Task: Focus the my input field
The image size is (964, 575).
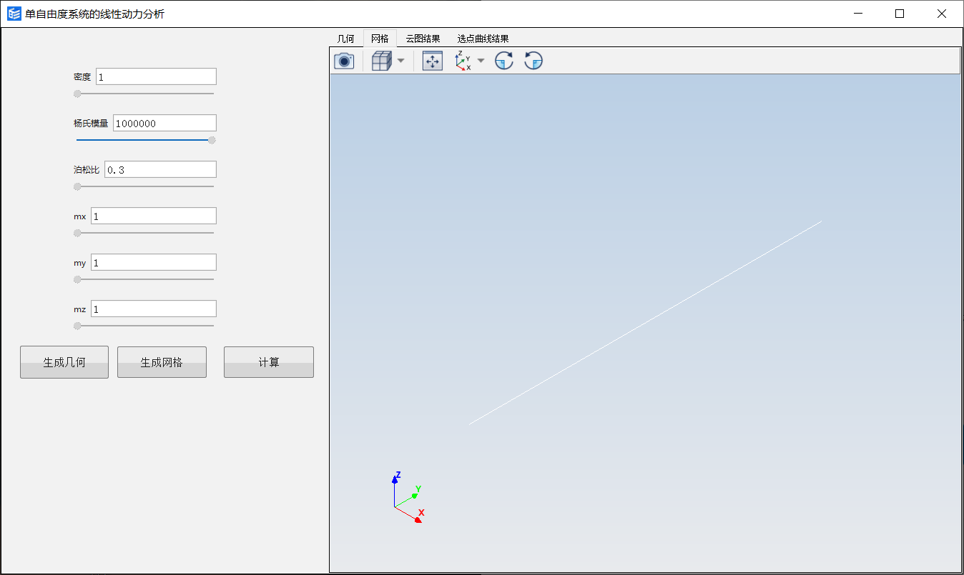Action: [x=154, y=262]
